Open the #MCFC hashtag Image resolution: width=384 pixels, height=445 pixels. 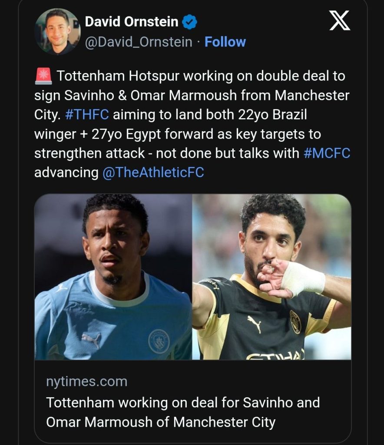click(327, 153)
